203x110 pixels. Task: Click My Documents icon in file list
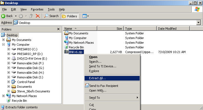tap(66, 33)
